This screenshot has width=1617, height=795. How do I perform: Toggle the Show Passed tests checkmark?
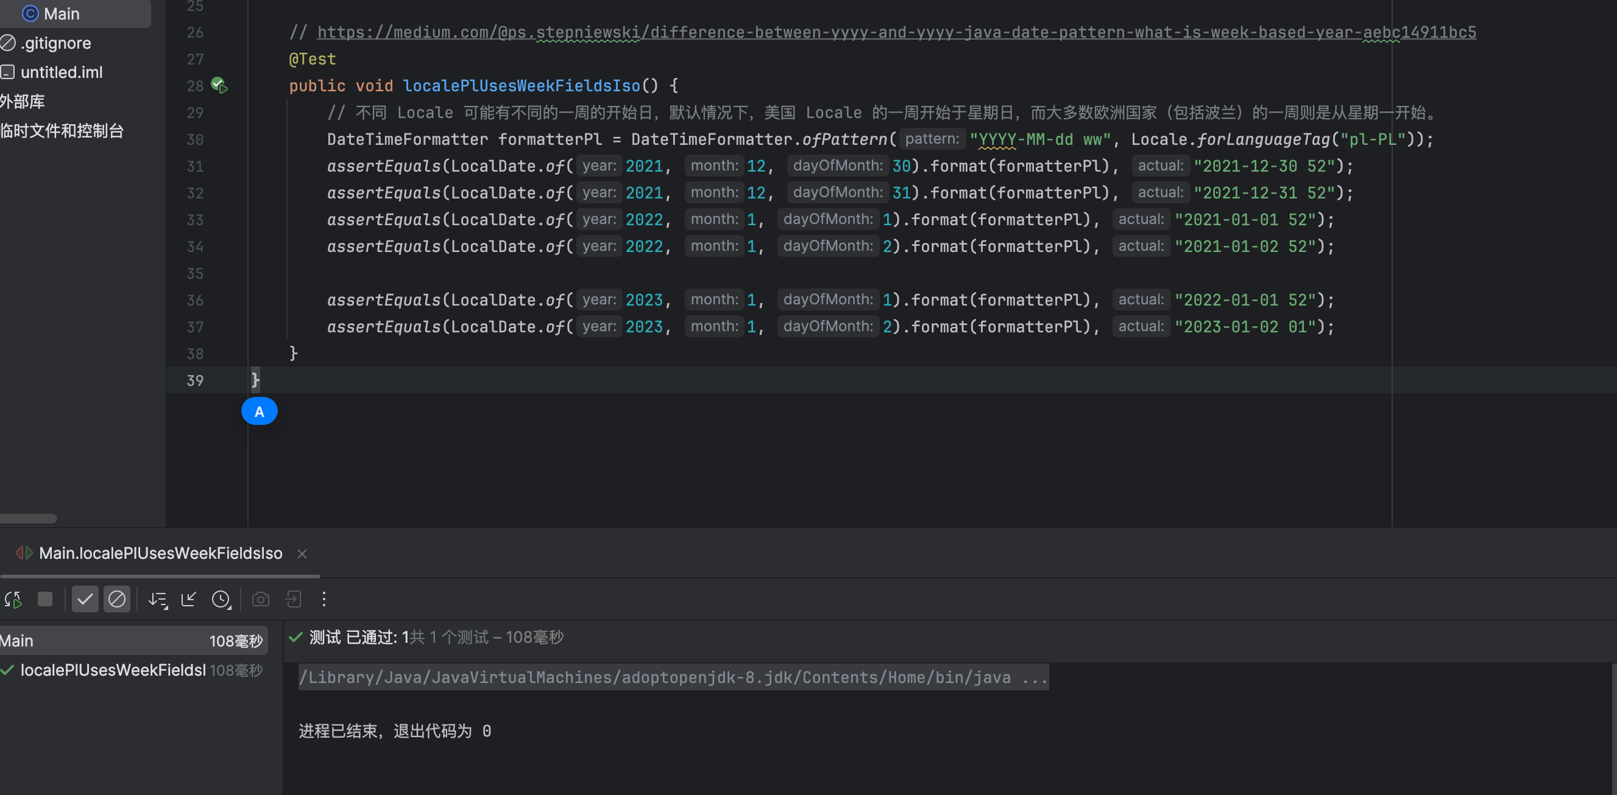coord(85,600)
